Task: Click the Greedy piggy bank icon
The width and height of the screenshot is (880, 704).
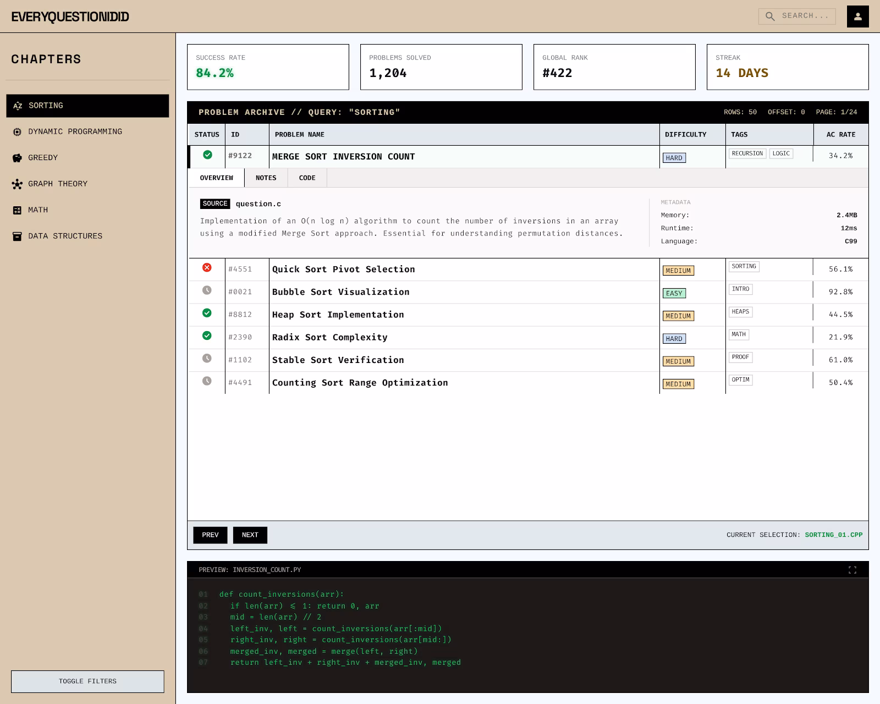Action: pos(17,158)
